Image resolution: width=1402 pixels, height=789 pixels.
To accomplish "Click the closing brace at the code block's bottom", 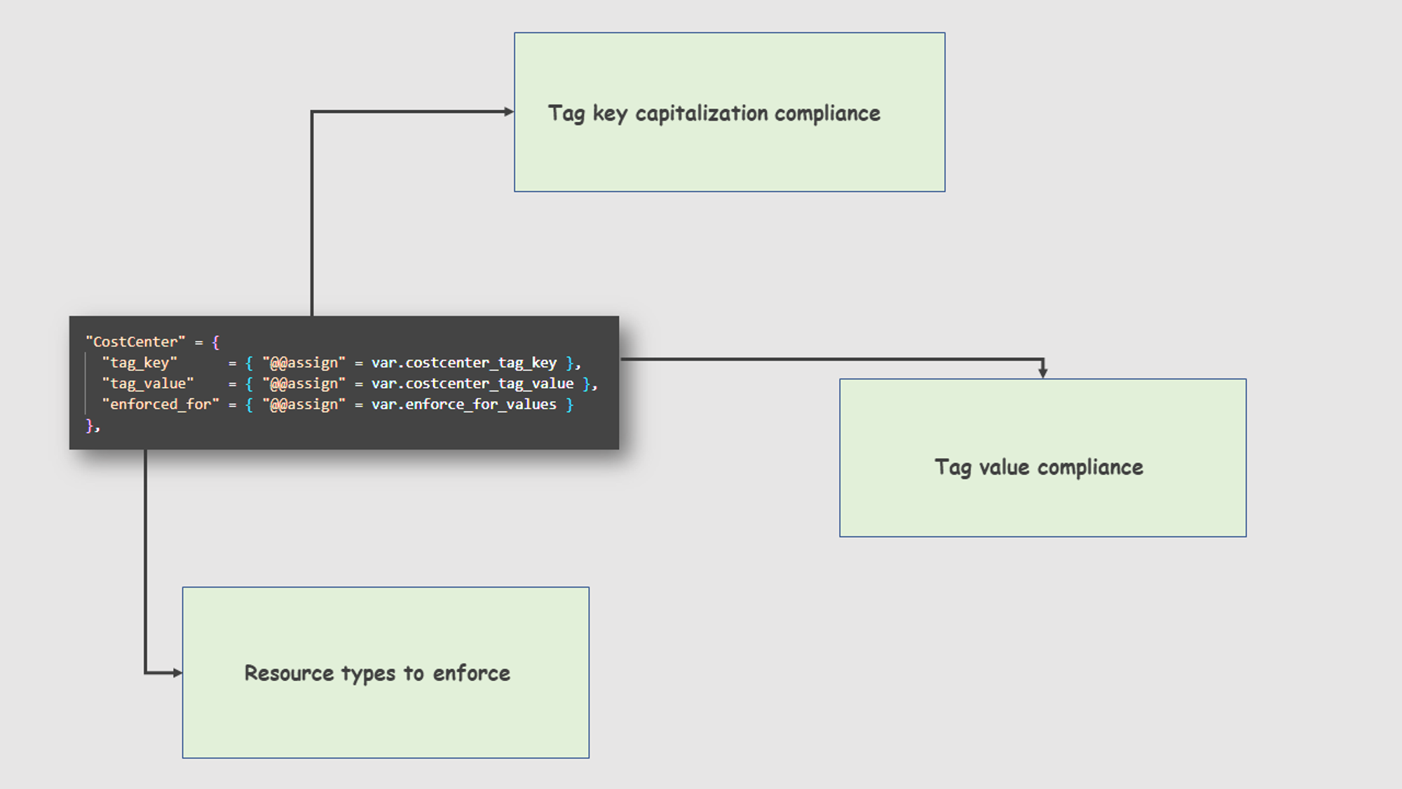I will pos(90,425).
